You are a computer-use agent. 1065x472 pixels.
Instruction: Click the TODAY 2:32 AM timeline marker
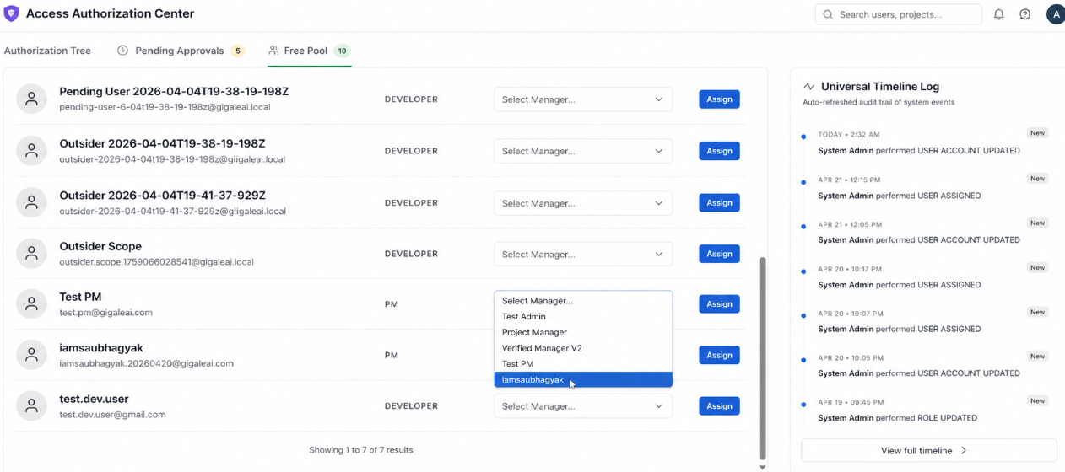click(803, 137)
